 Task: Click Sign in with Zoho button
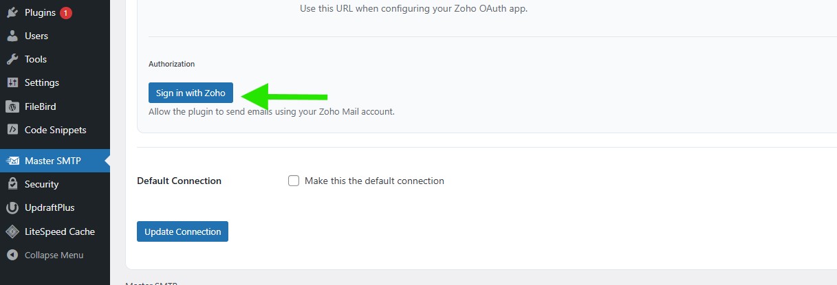coord(191,93)
